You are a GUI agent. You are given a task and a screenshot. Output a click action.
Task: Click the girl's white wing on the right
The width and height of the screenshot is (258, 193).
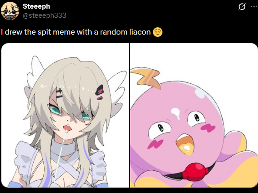(x=116, y=93)
